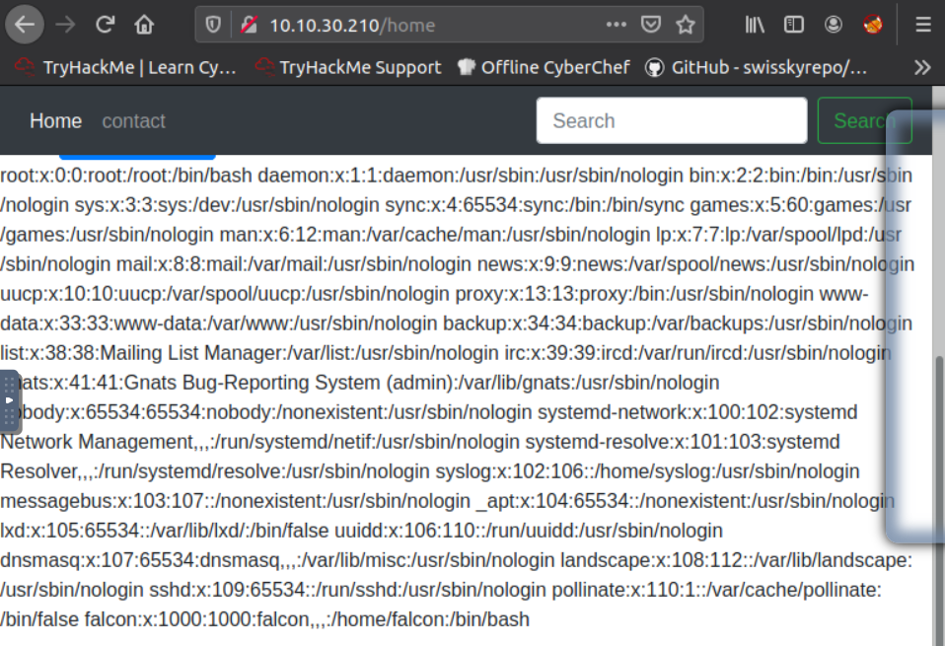Viewport: 945px width, 646px height.
Task: Save page to Pocket
Action: click(650, 25)
